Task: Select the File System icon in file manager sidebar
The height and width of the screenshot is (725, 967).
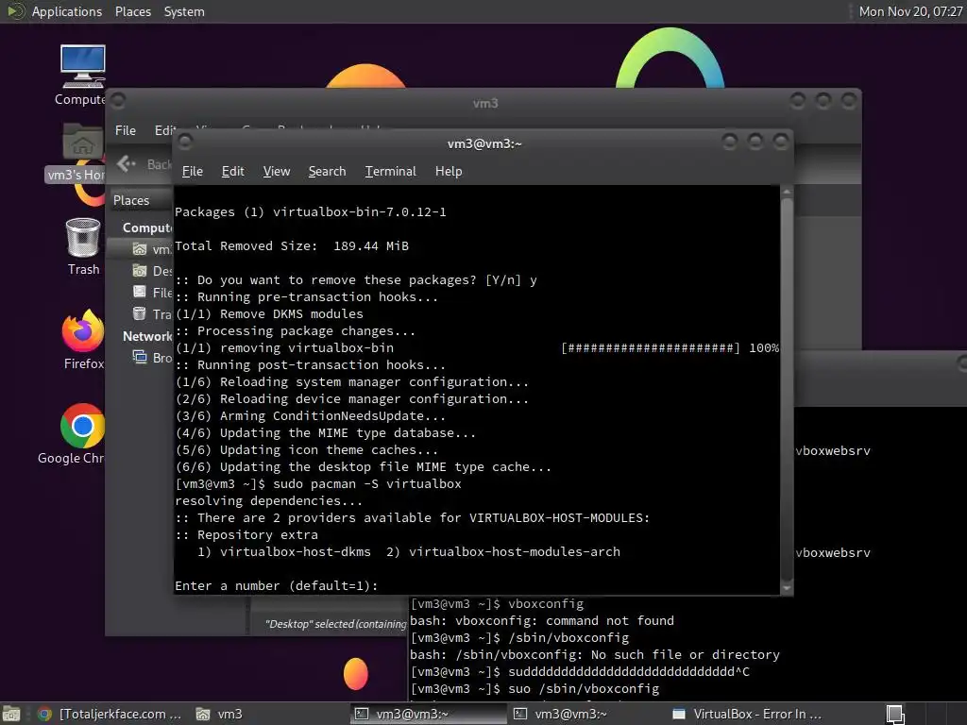Action: click(140, 293)
